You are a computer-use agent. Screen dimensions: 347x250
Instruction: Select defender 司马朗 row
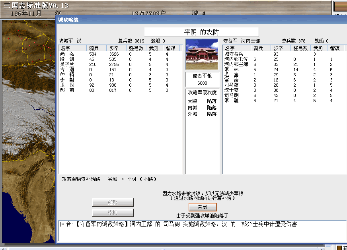tap(232, 95)
